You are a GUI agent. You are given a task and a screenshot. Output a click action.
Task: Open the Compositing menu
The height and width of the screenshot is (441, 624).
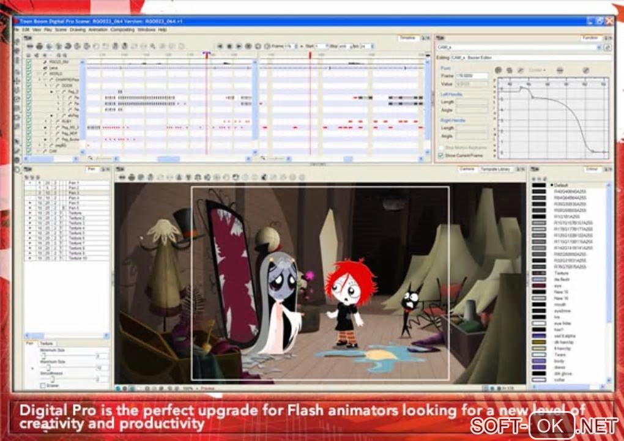122,30
